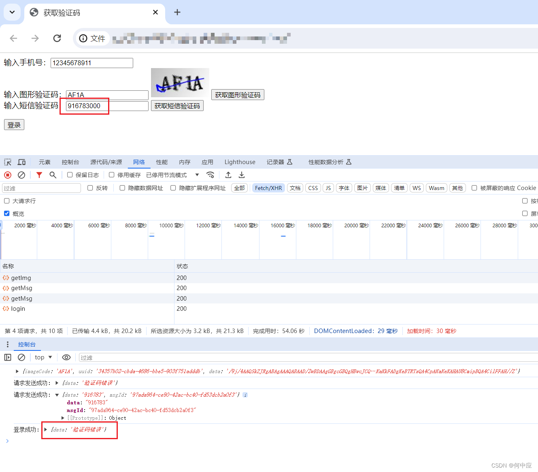Viewport: 538px width, 472px height.
Task: Click the network 过滤 text field
Action: point(42,188)
